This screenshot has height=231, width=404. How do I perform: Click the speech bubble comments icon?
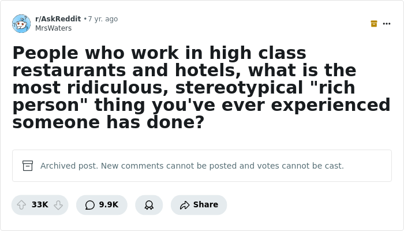(x=90, y=205)
